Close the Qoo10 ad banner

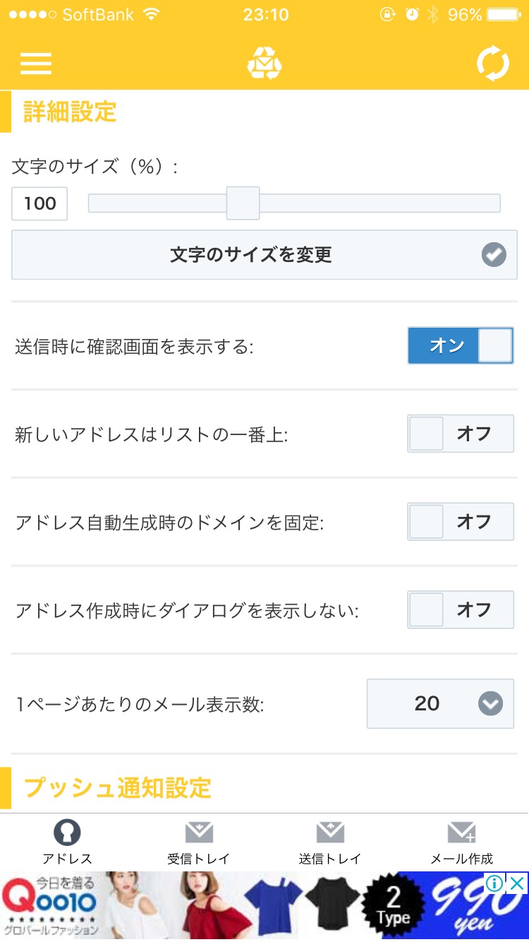click(517, 883)
